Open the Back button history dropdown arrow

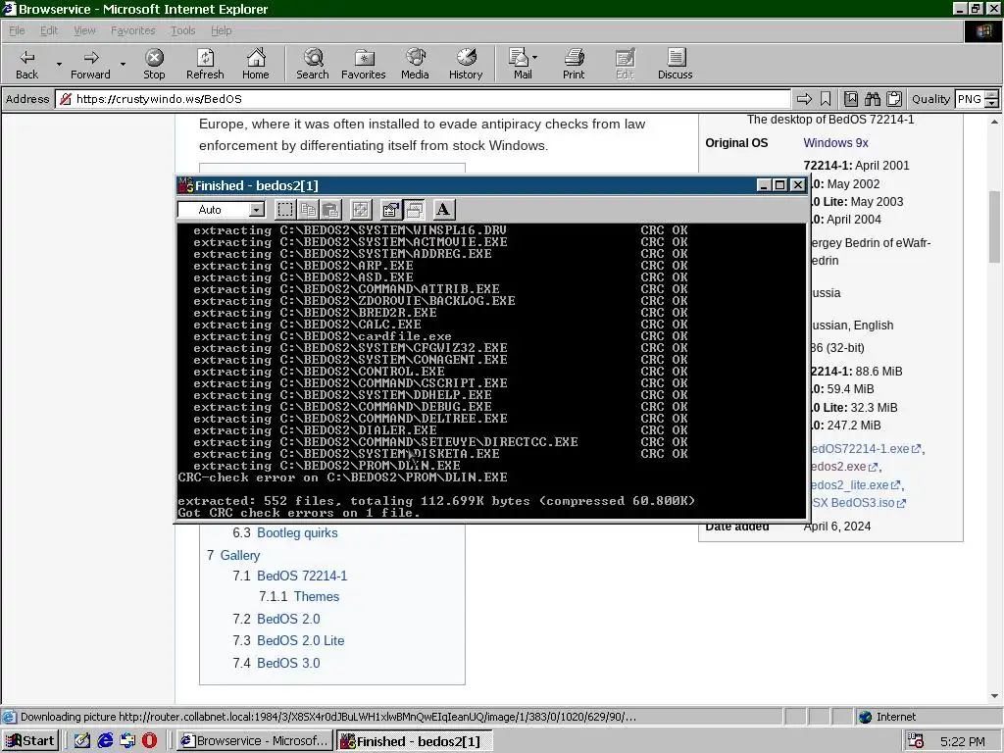pos(59,64)
